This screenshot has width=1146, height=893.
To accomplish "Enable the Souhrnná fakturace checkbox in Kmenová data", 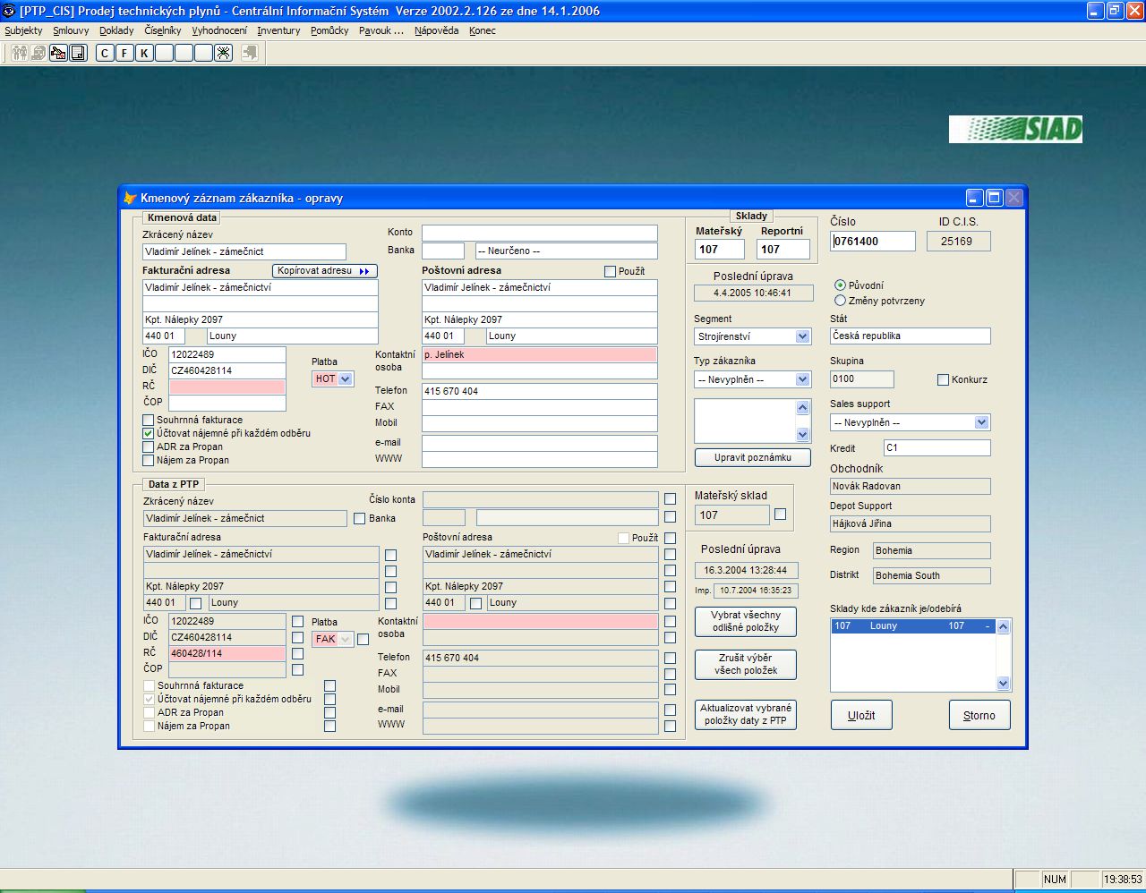I will (149, 420).
